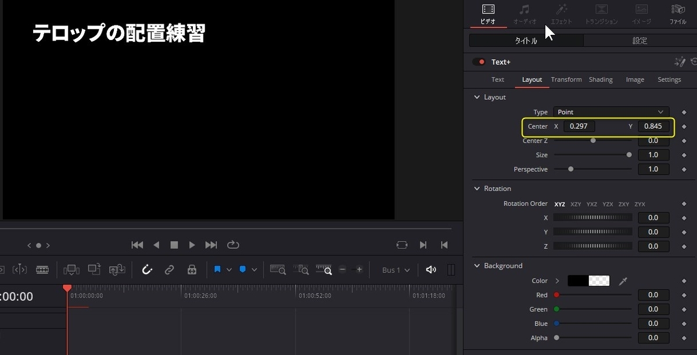Viewport: 697px width, 355px height.
Task: Collapse the Layout section
Action: click(477, 97)
